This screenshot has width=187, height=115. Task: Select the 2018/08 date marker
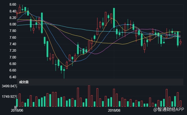[115, 110]
